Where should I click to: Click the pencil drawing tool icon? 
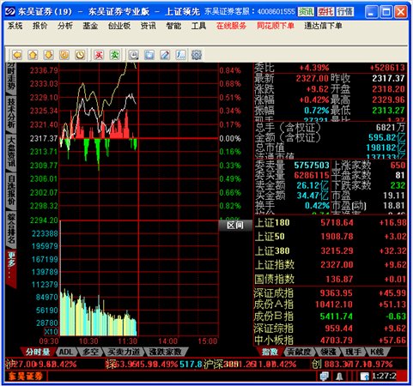click(x=165, y=55)
